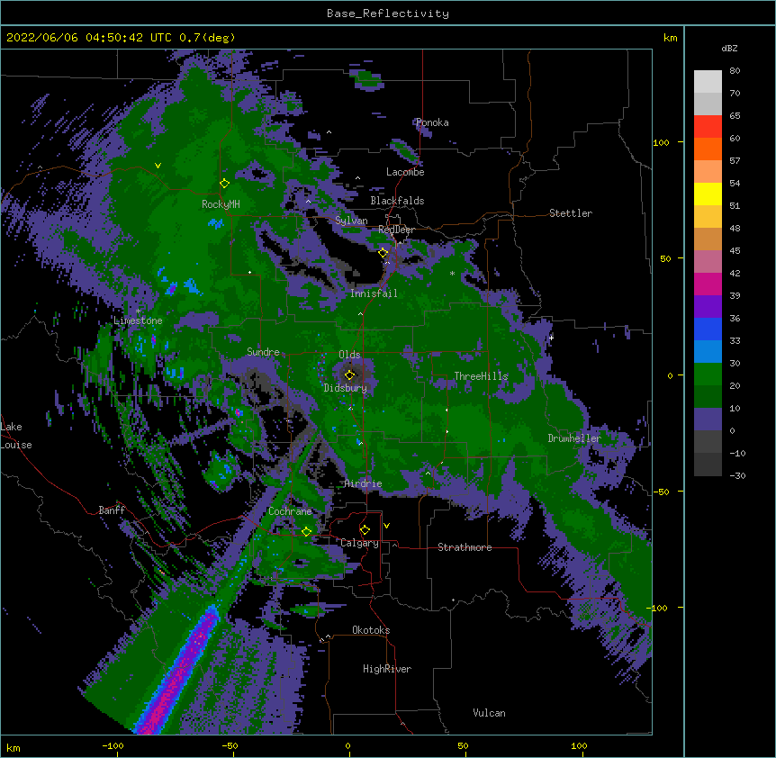Click the Okotoks label

371,630
